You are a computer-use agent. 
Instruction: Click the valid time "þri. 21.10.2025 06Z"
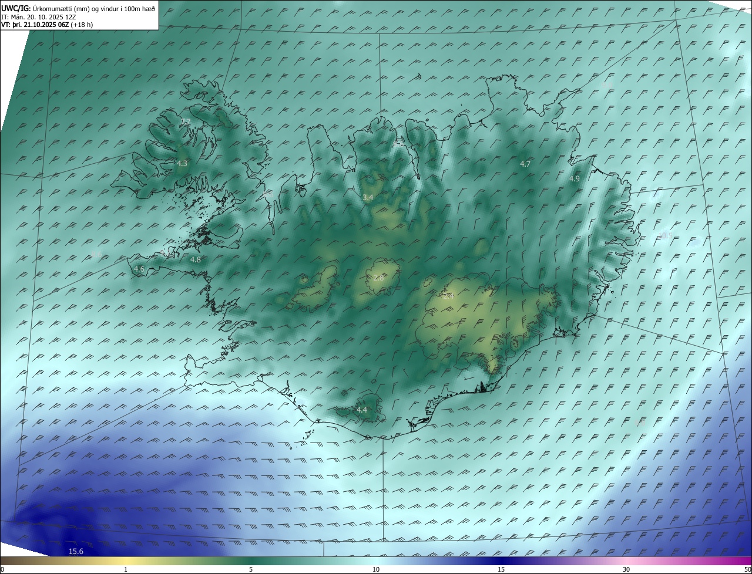click(41, 25)
